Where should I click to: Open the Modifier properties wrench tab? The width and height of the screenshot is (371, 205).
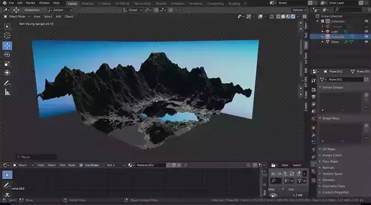[313, 135]
